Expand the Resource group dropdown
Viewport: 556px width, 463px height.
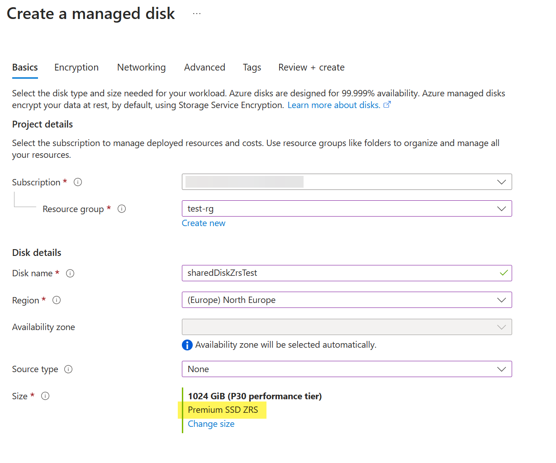[347, 209]
